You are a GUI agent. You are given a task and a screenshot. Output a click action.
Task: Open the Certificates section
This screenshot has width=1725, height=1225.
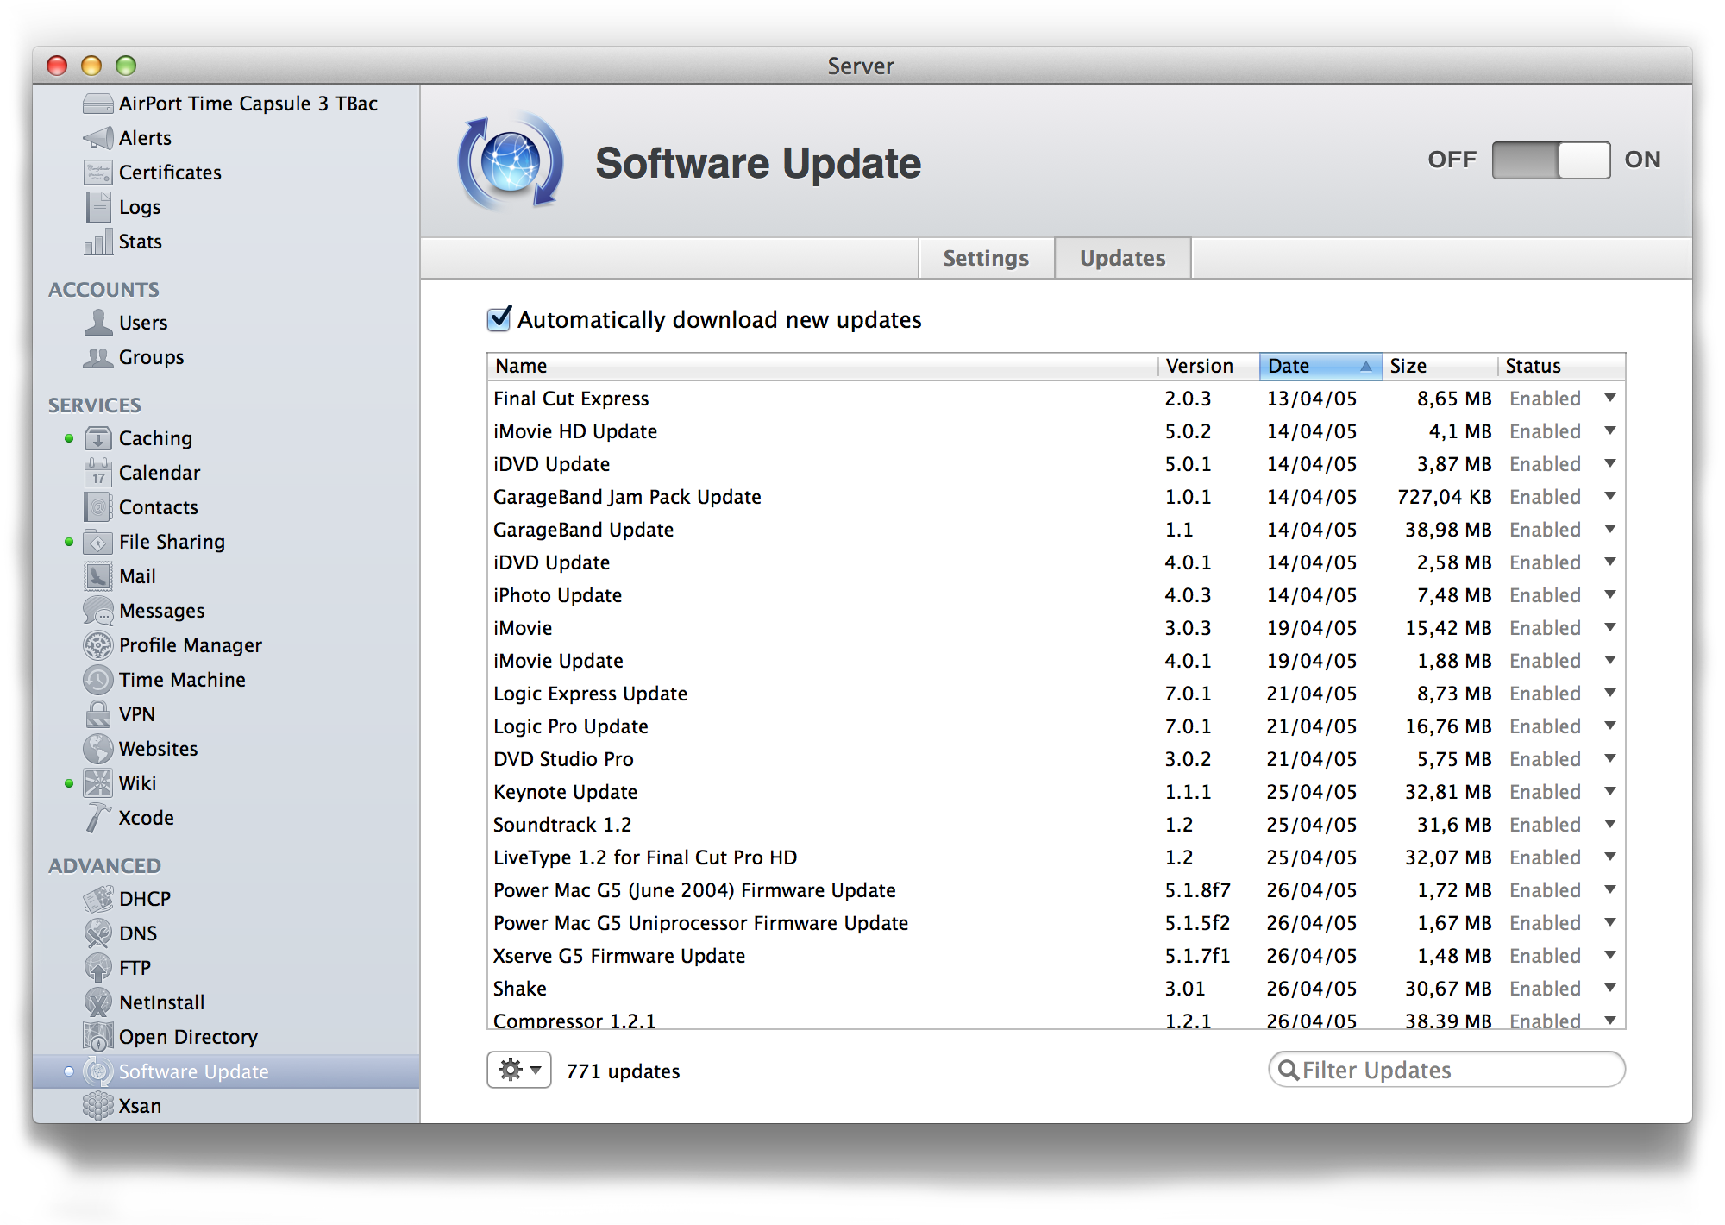[x=153, y=173]
